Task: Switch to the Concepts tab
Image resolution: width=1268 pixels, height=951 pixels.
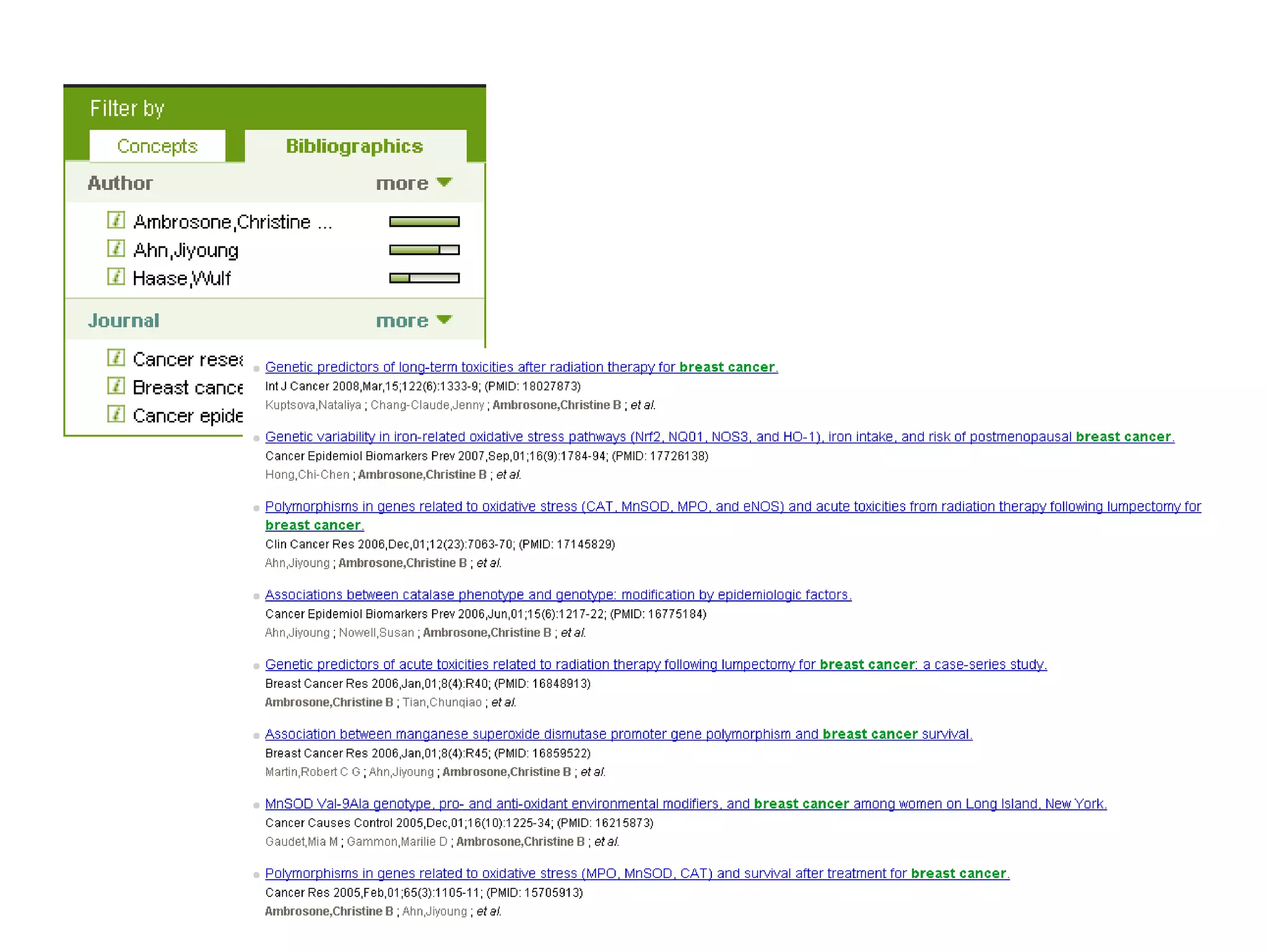Action: 157,146
